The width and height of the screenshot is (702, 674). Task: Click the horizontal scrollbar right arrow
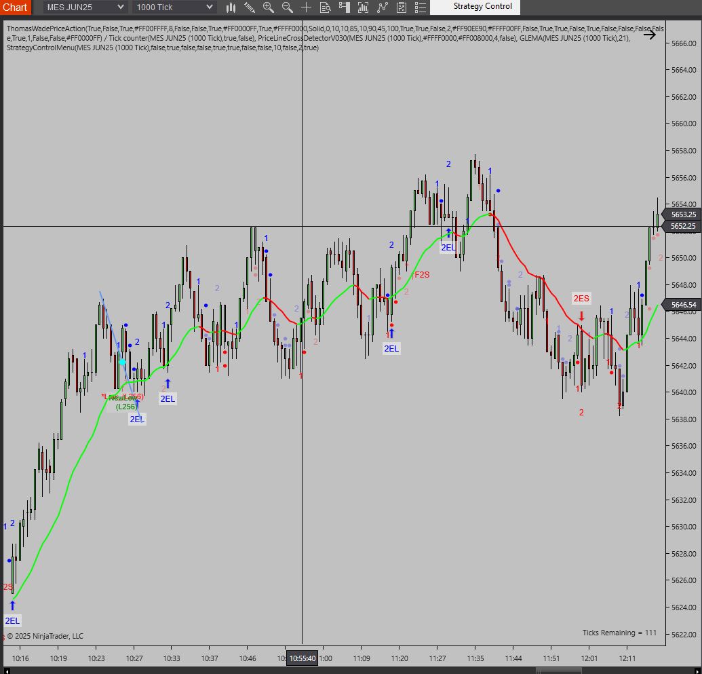[697, 671]
